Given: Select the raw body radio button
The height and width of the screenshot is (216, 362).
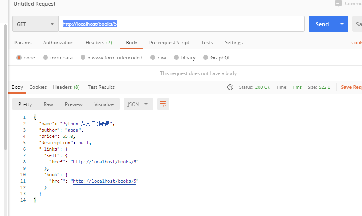Looking at the screenshot, I should point(153,57).
